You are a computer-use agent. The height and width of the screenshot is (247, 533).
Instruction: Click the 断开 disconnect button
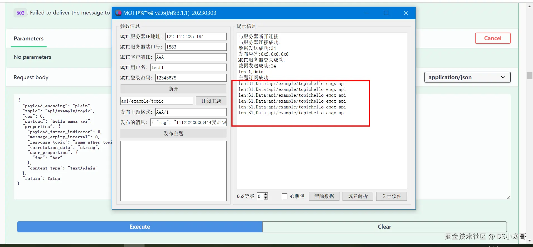pos(173,89)
